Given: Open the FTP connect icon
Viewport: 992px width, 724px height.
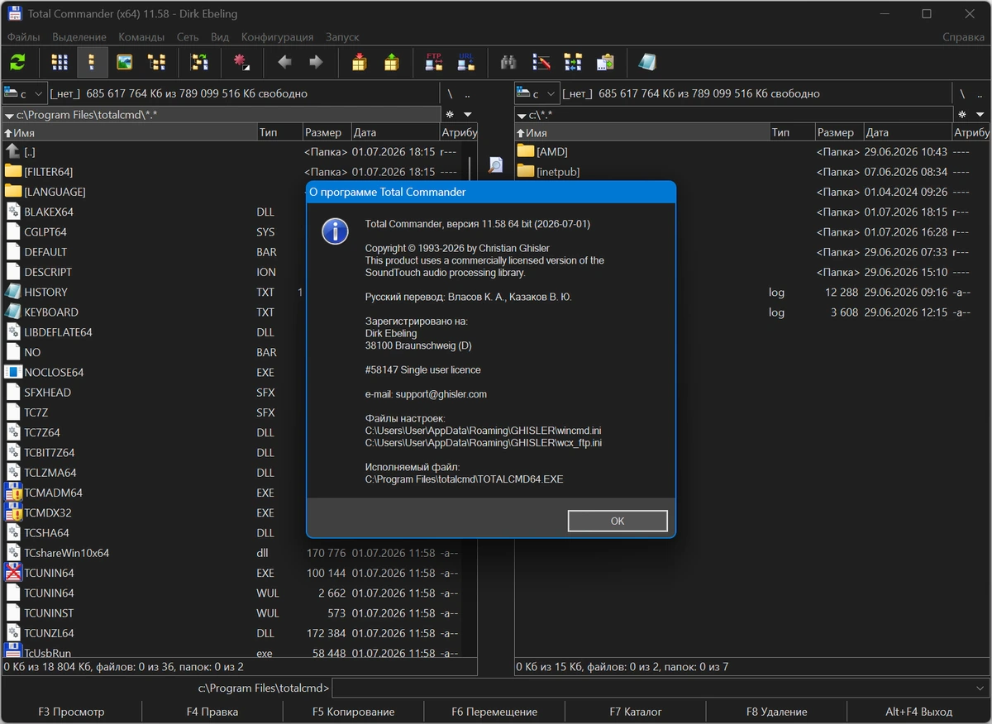Looking at the screenshot, I should coord(434,62).
